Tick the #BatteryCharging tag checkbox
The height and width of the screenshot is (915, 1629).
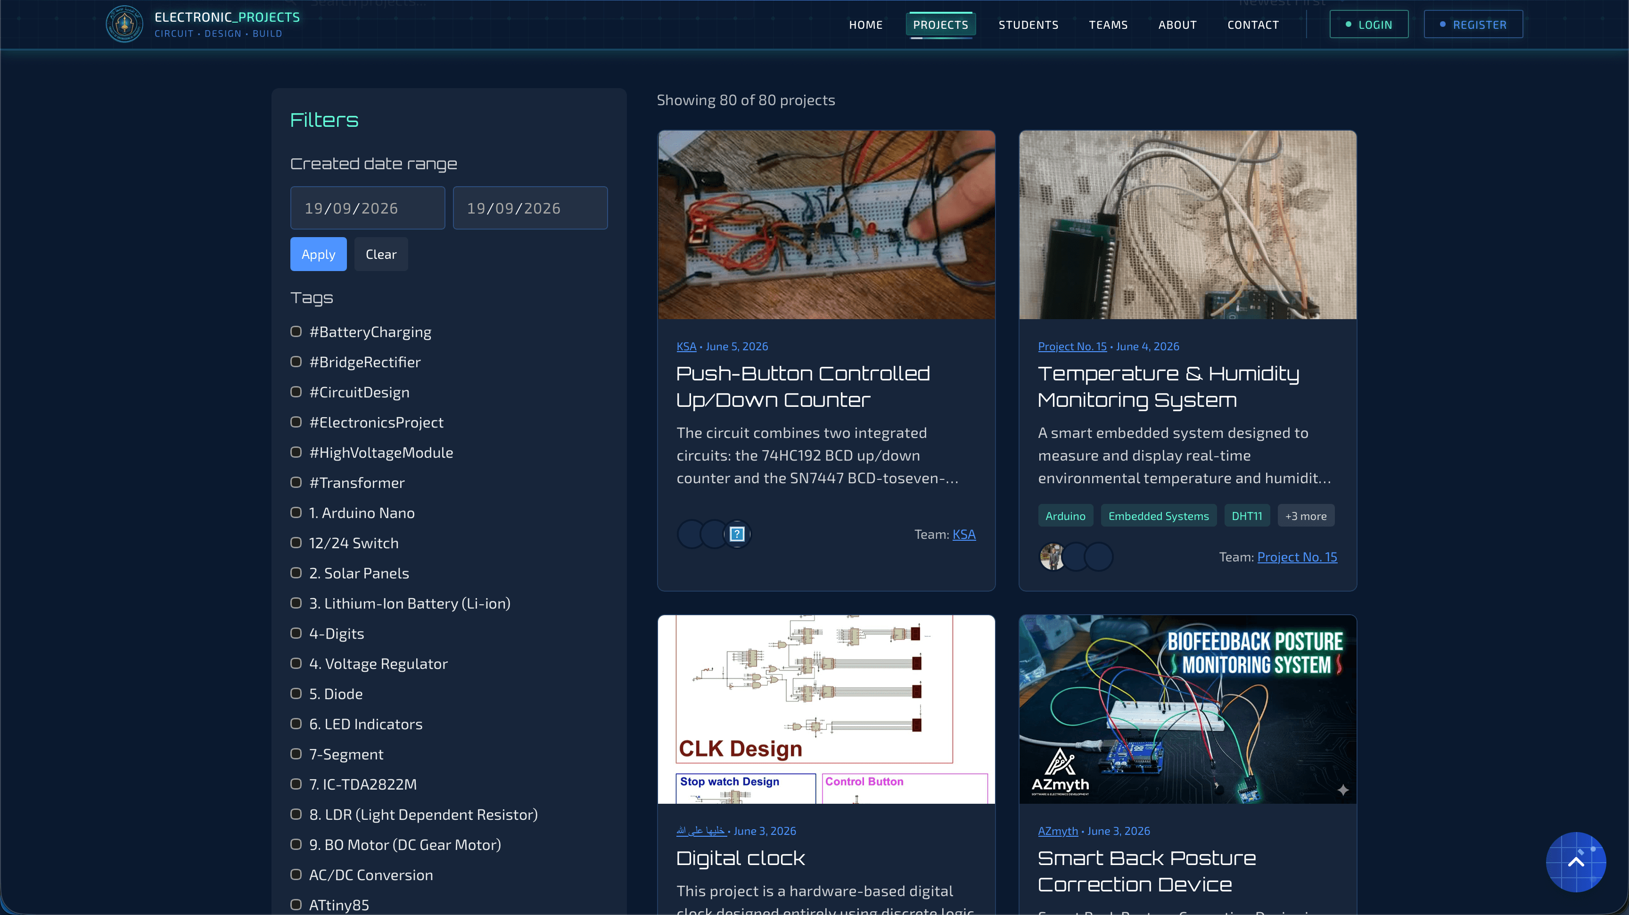coord(296,332)
